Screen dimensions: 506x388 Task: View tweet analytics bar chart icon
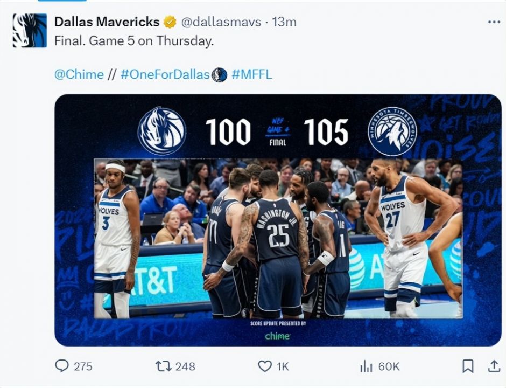click(366, 366)
